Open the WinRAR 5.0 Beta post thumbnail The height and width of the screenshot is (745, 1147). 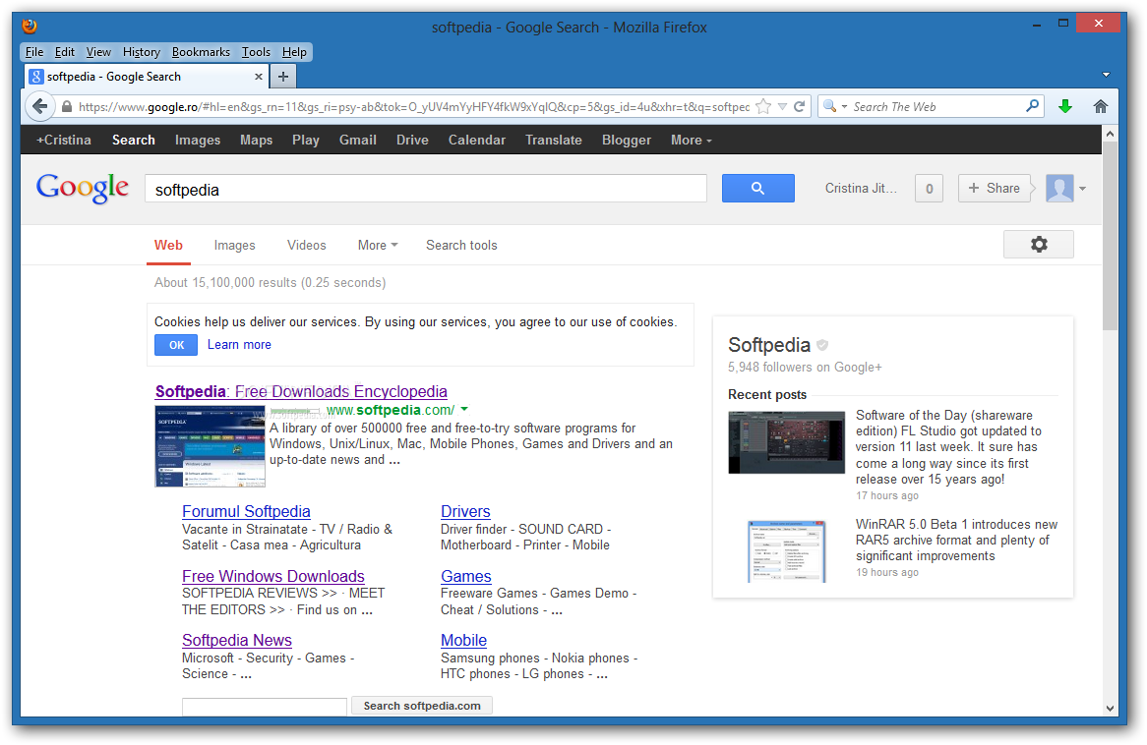point(786,550)
